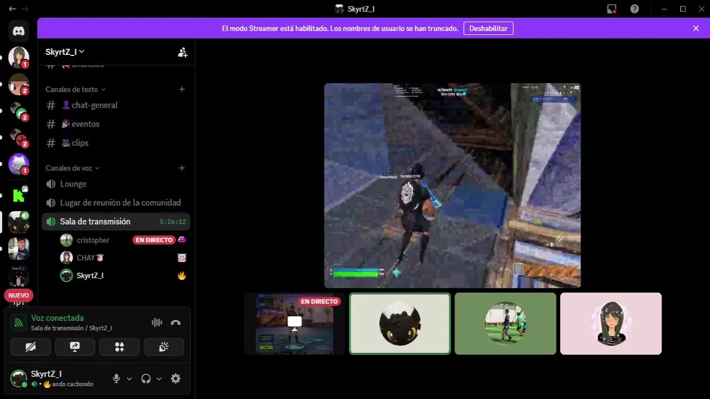This screenshot has height=399, width=710.
Task: Open help question mark icon
Action: tap(635, 9)
